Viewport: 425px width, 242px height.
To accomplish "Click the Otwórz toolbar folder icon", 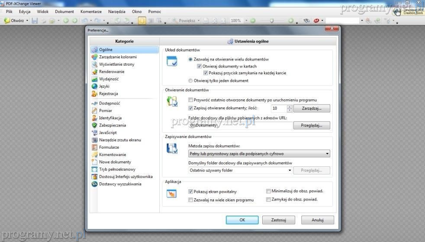I will coord(7,20).
